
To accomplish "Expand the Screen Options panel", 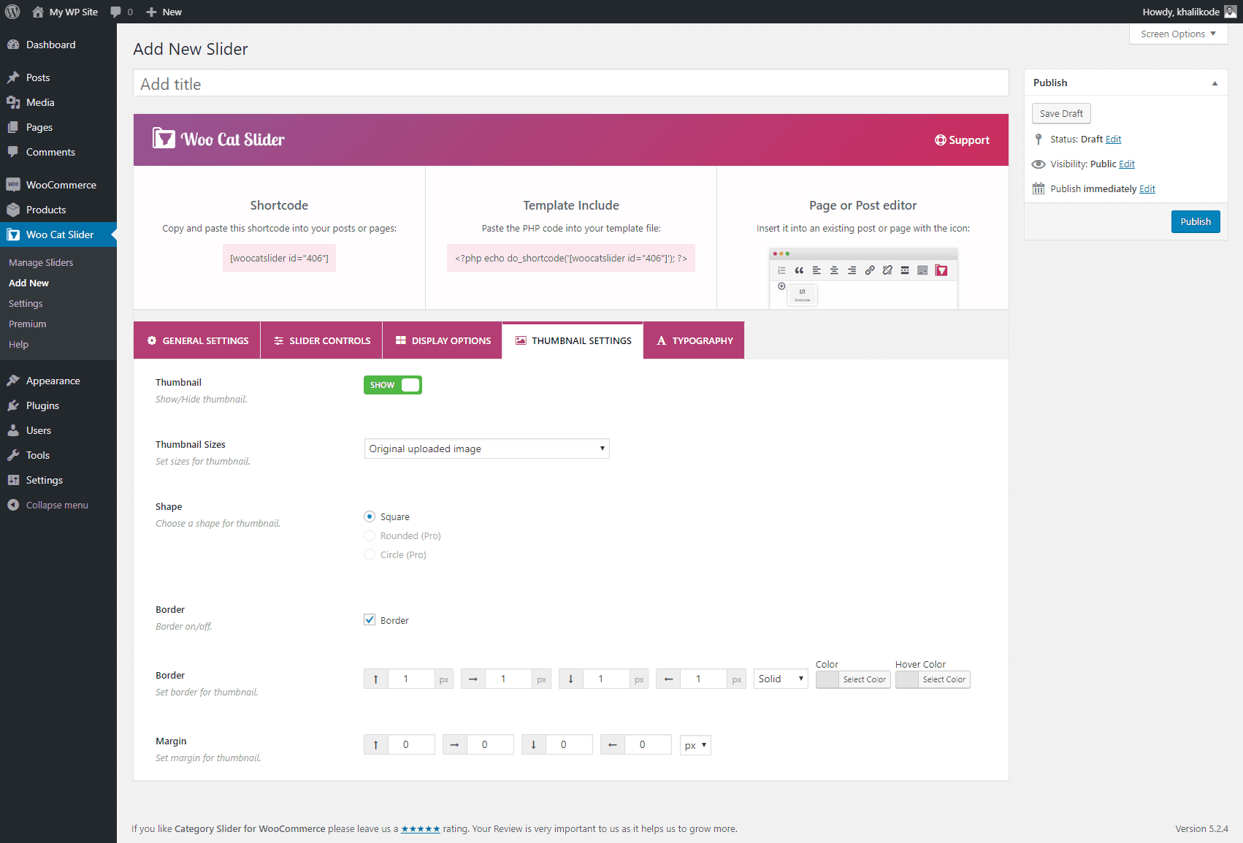I will tap(1177, 34).
